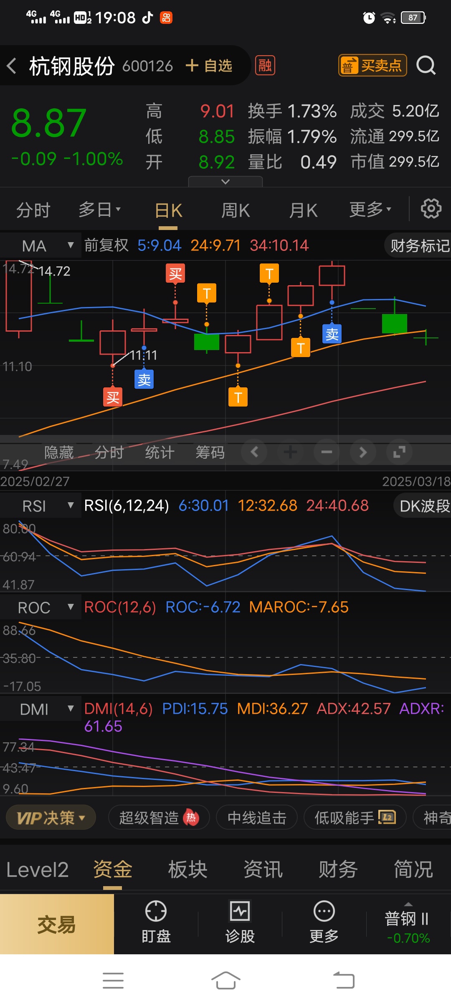Expand quote details with down chevron
This screenshot has width=451, height=1007.
pos(225,181)
